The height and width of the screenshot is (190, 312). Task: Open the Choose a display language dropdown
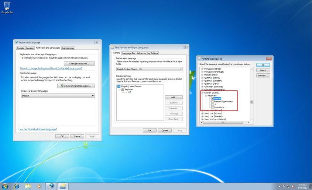[x=58, y=96]
